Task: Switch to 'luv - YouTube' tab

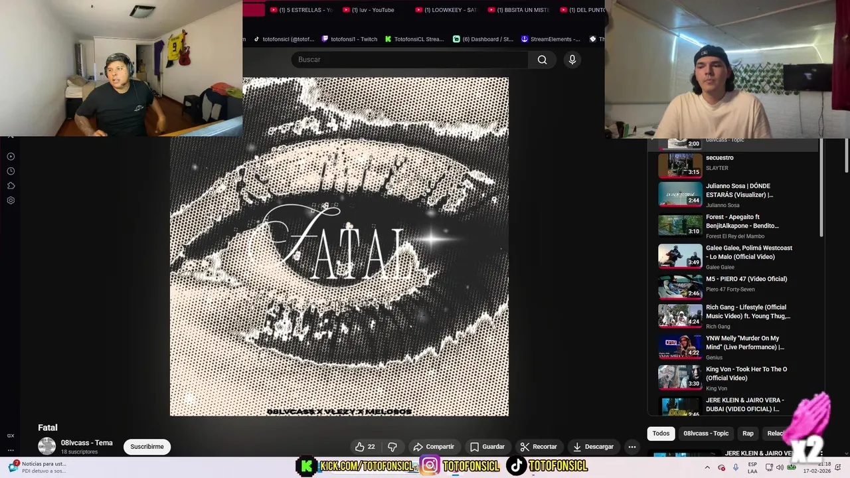Action: coord(369,10)
